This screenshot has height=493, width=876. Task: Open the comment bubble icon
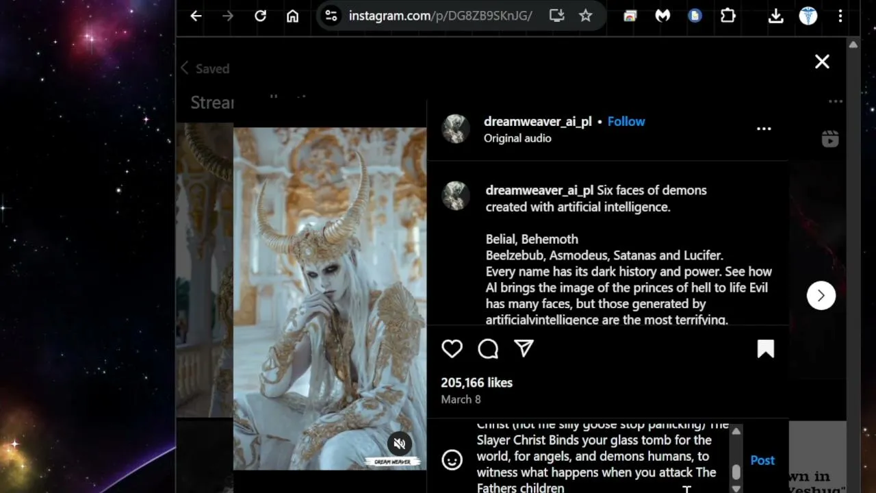[x=488, y=349]
